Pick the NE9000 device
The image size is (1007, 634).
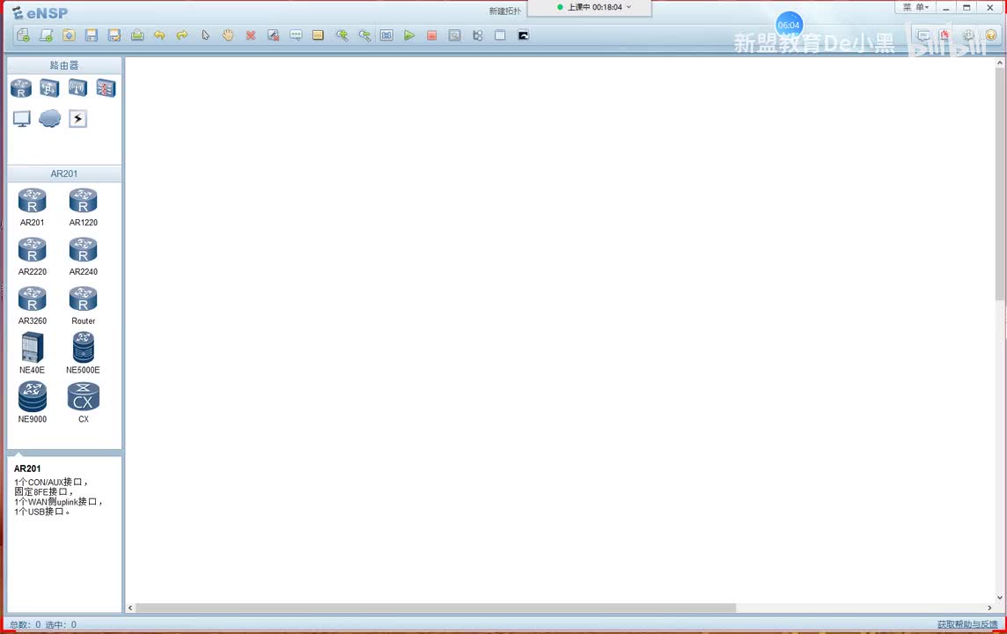32,402
